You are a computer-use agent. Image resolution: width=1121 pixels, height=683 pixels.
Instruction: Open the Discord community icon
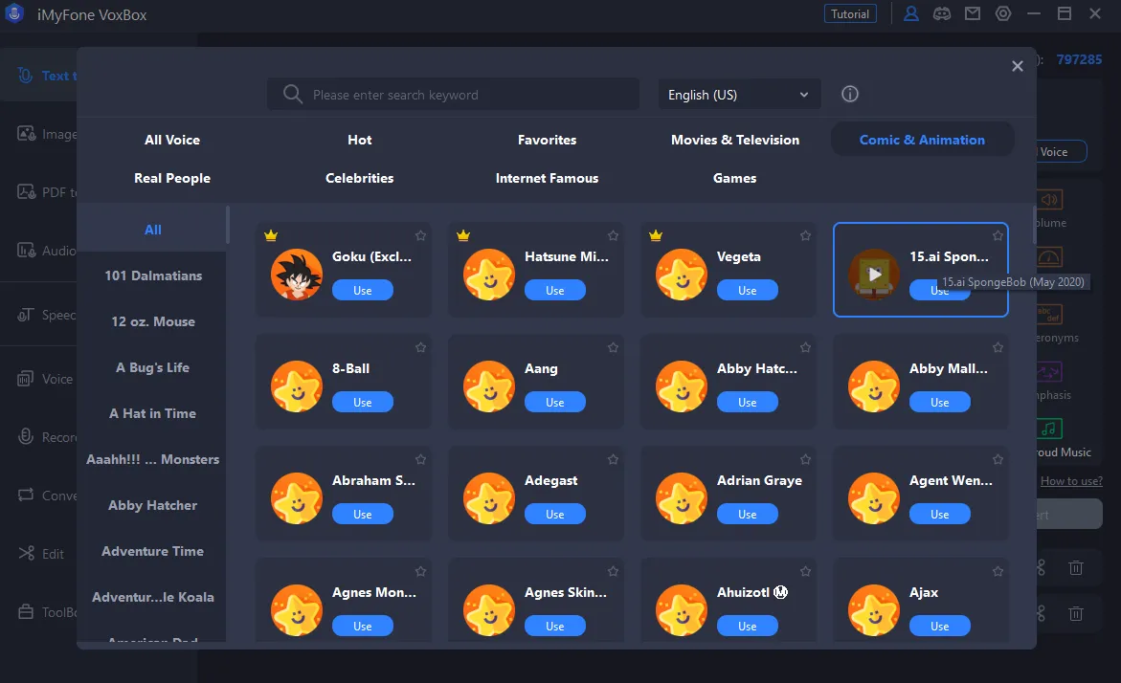pos(942,13)
